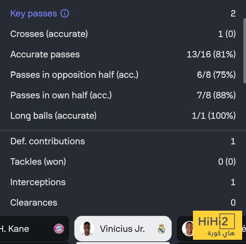
Task: Click the Def. contributions stat row
Action: [123, 141]
